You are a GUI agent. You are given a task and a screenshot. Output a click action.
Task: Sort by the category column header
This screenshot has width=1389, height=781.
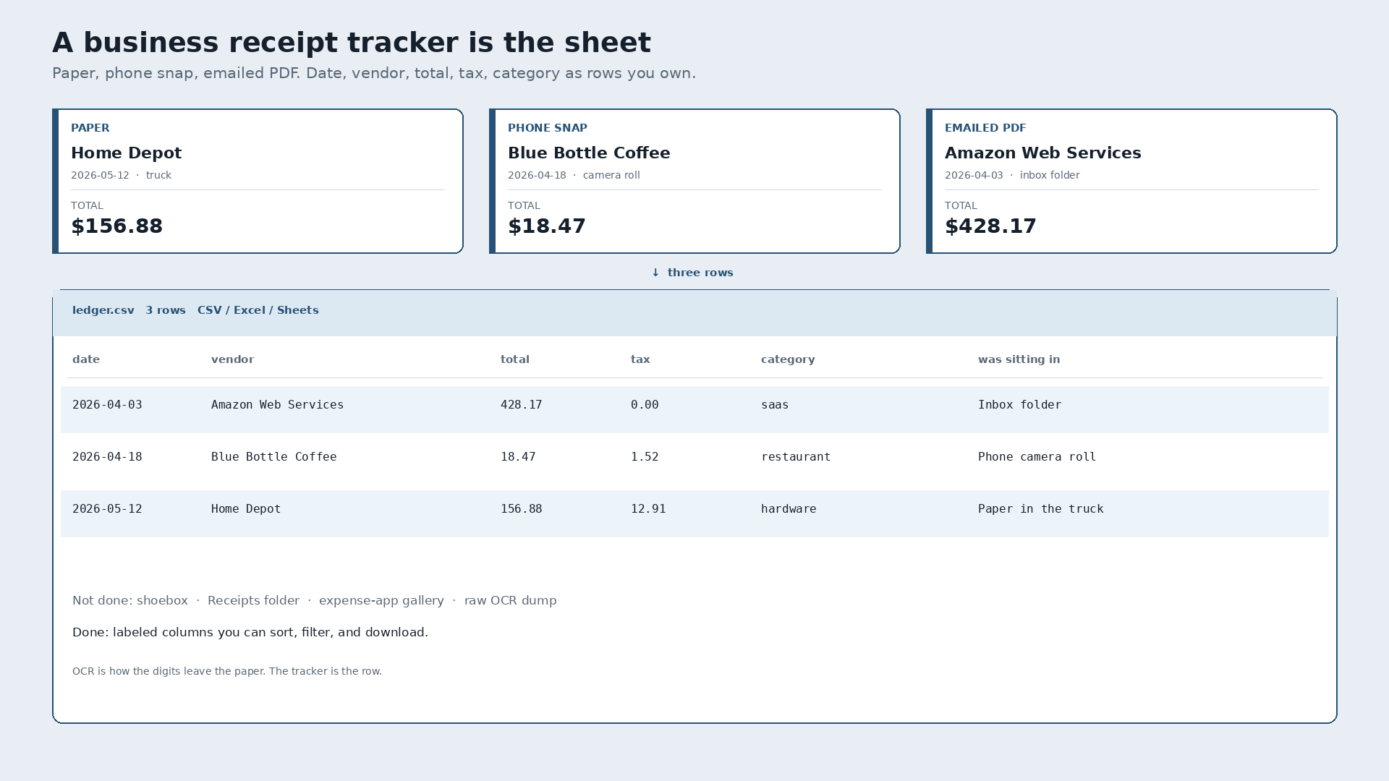[788, 359]
